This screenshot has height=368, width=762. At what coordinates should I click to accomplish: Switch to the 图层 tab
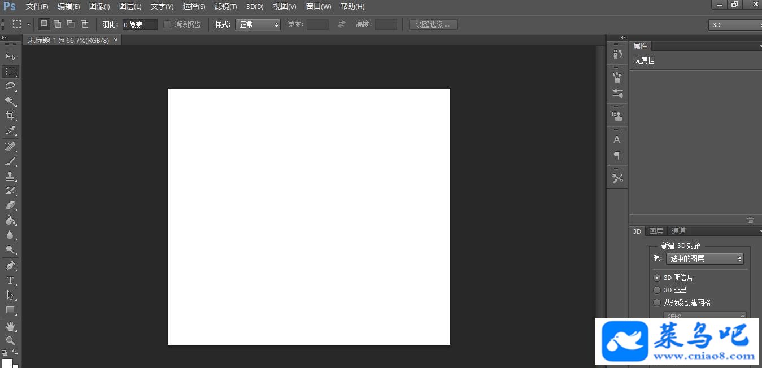(x=656, y=231)
